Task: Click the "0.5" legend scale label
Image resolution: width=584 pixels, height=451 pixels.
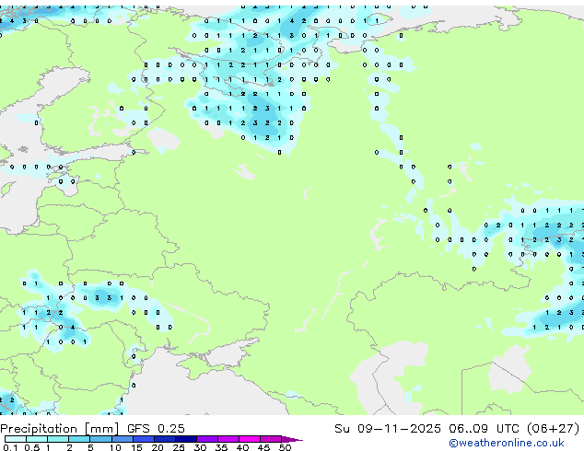Action: tap(32, 447)
